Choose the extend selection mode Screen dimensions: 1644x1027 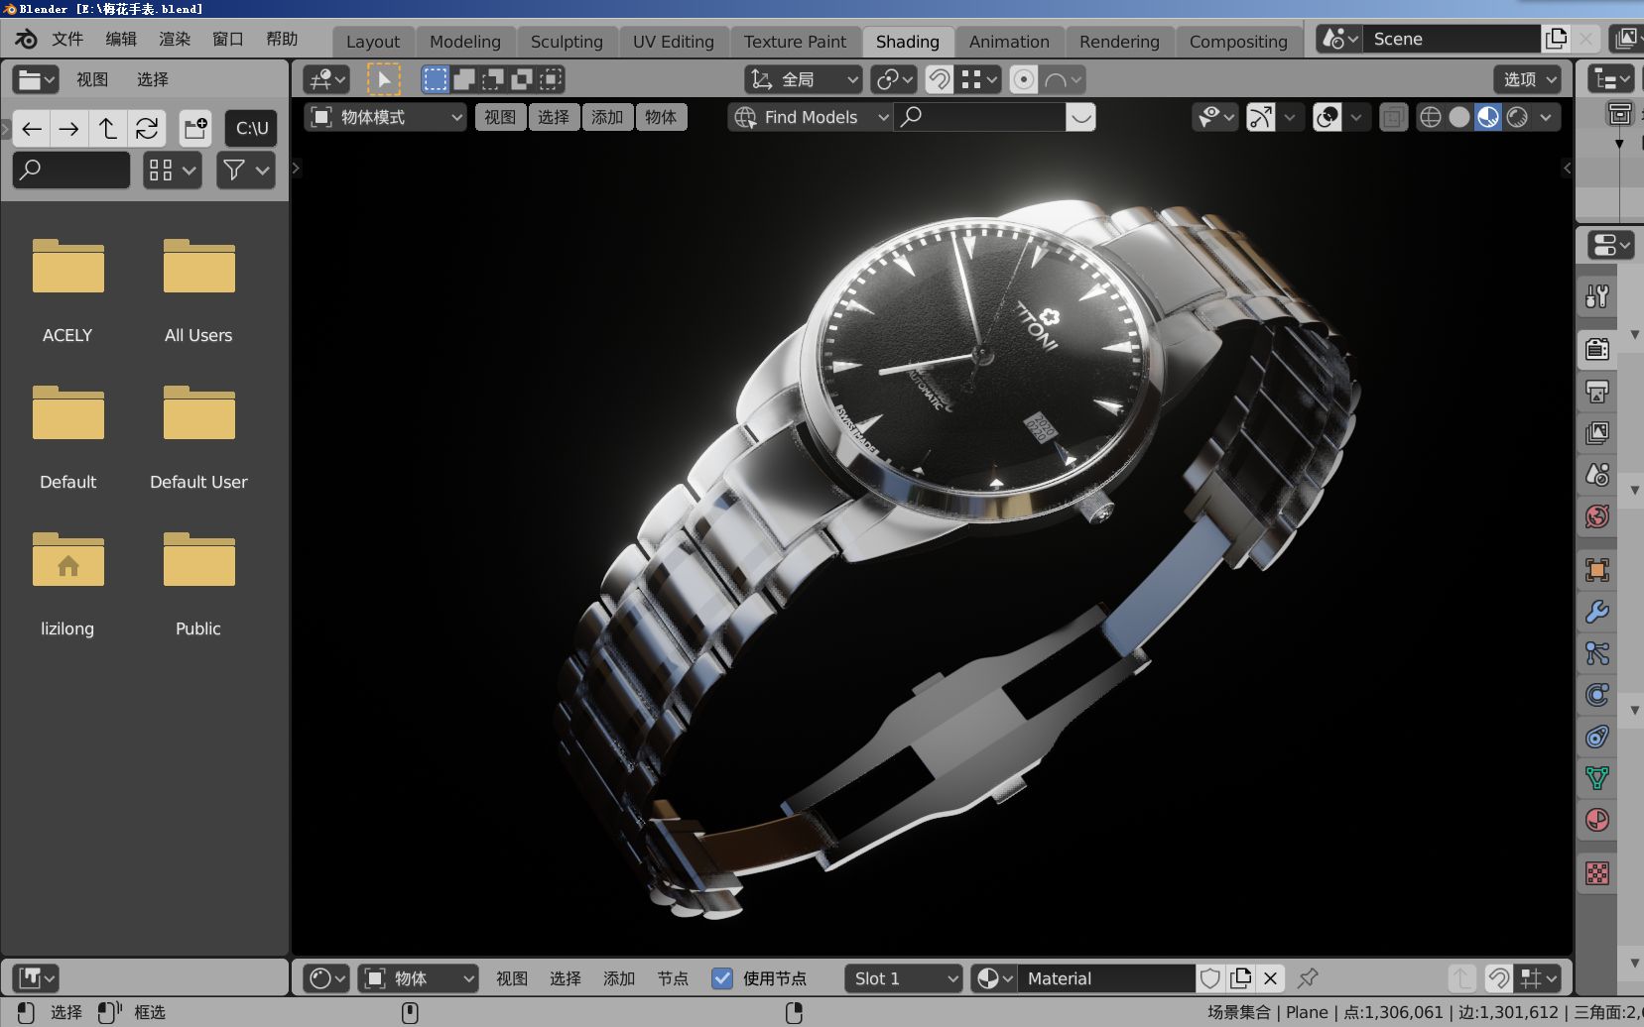(463, 79)
